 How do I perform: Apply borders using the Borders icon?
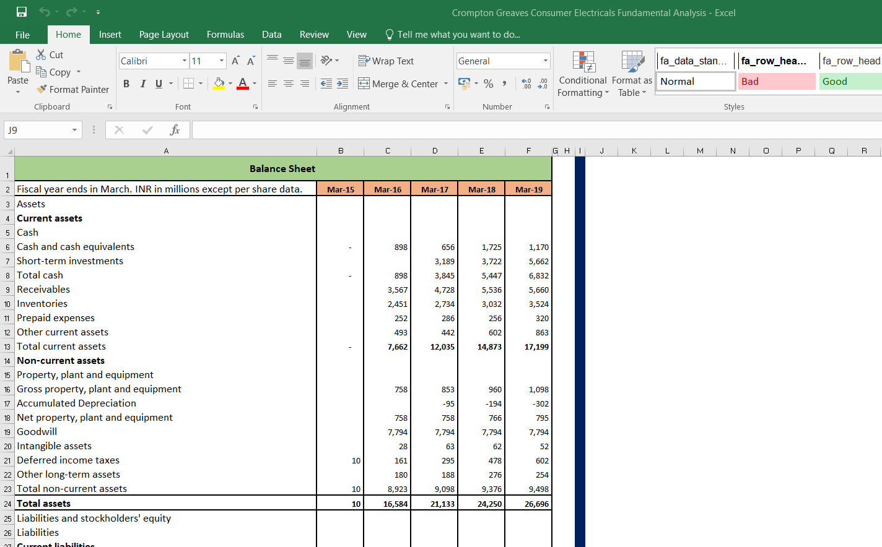189,84
